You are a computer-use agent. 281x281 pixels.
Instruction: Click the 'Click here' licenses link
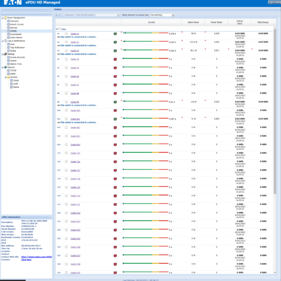(x=26, y=260)
